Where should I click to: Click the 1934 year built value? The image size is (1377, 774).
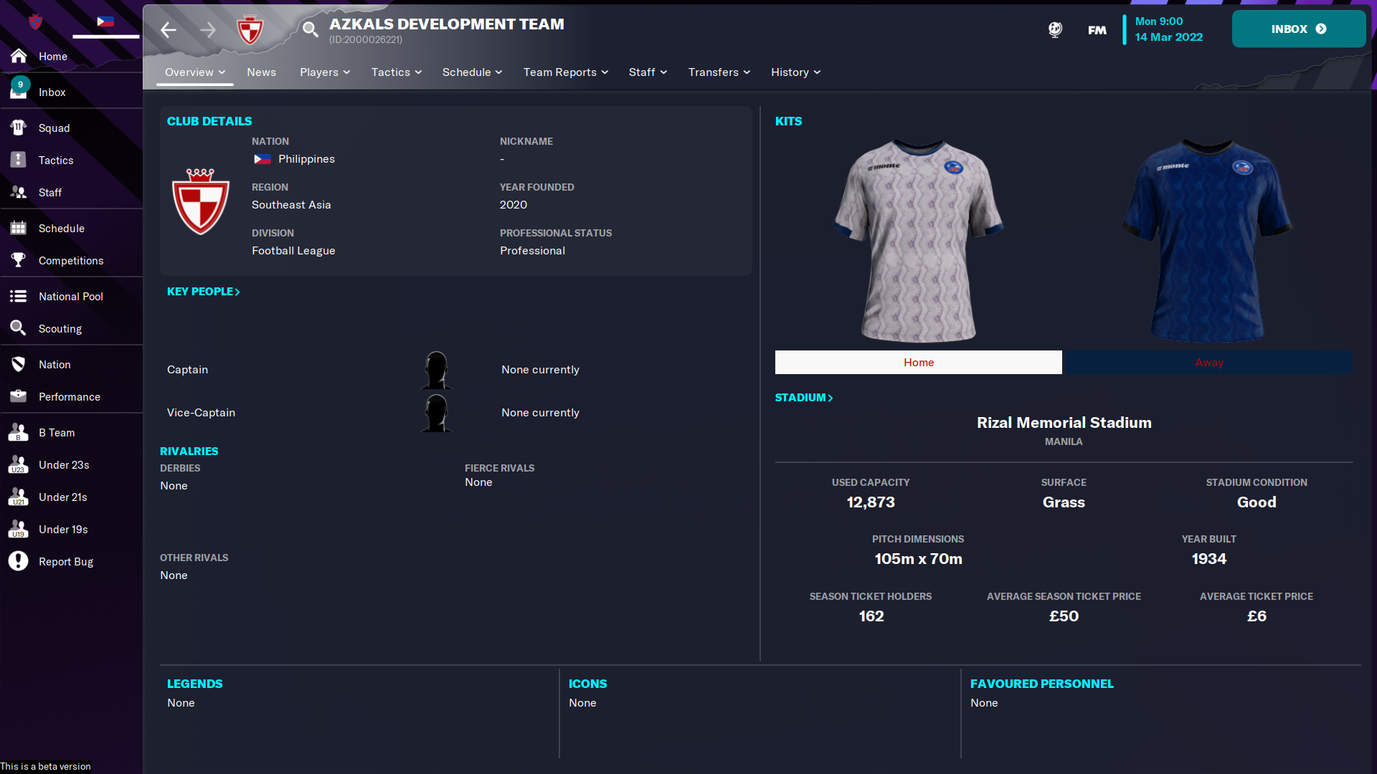click(x=1208, y=559)
